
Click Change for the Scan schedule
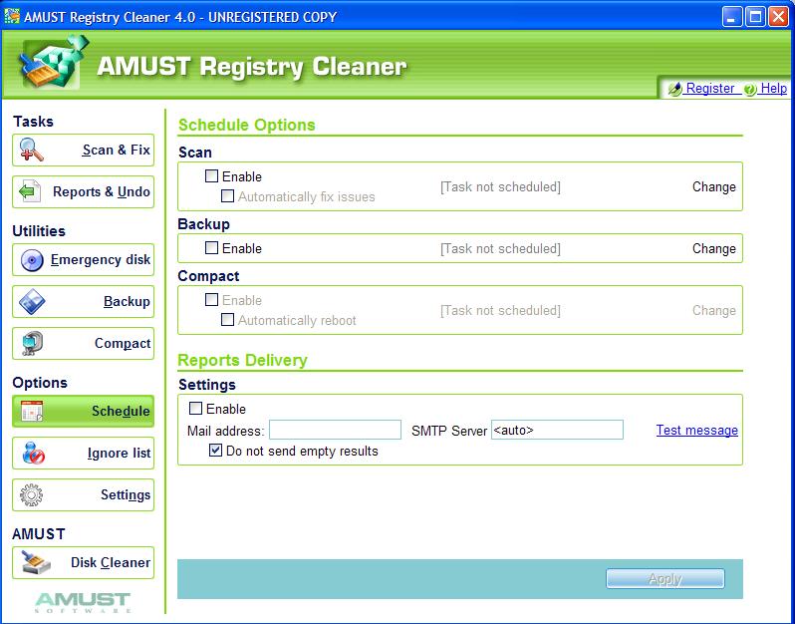point(714,186)
